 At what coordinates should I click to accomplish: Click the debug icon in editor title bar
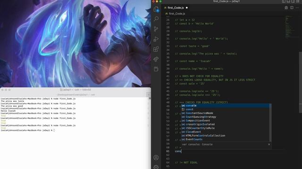tap(286, 8)
